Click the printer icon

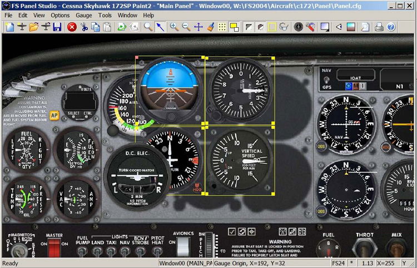tap(379, 27)
